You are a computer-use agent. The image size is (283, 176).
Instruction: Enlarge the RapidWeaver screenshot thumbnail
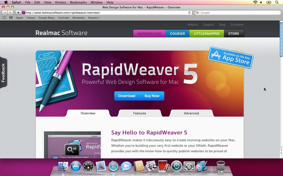click(x=73, y=145)
